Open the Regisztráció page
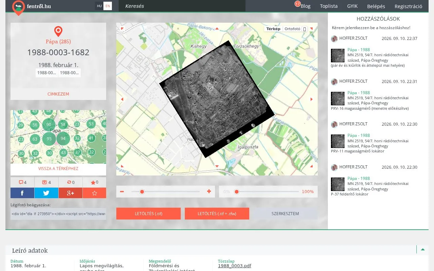The width and height of the screenshot is (434, 271). point(408,6)
